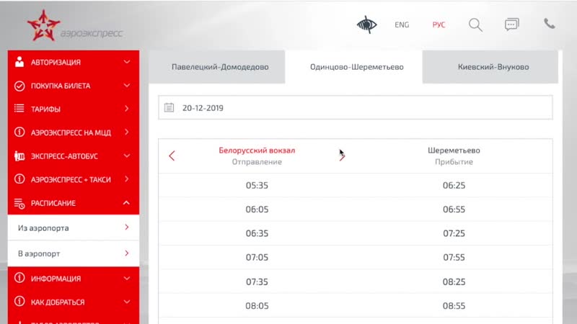Switch language to ENG

click(x=402, y=24)
